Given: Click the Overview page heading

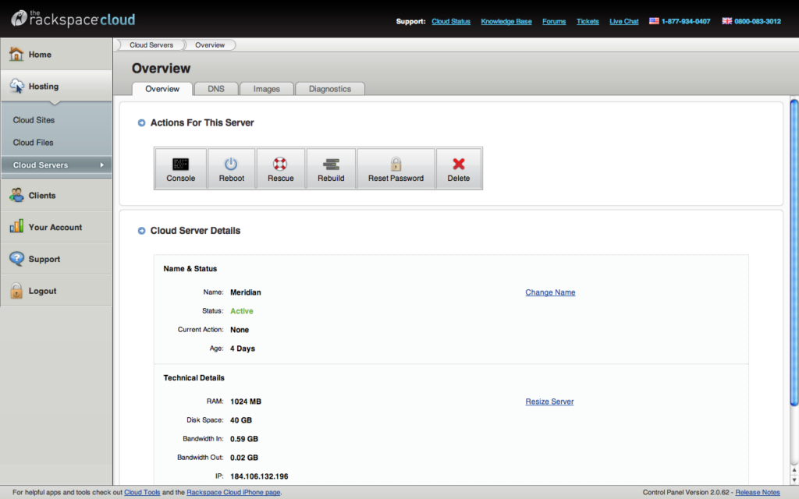Looking at the screenshot, I should click(161, 69).
